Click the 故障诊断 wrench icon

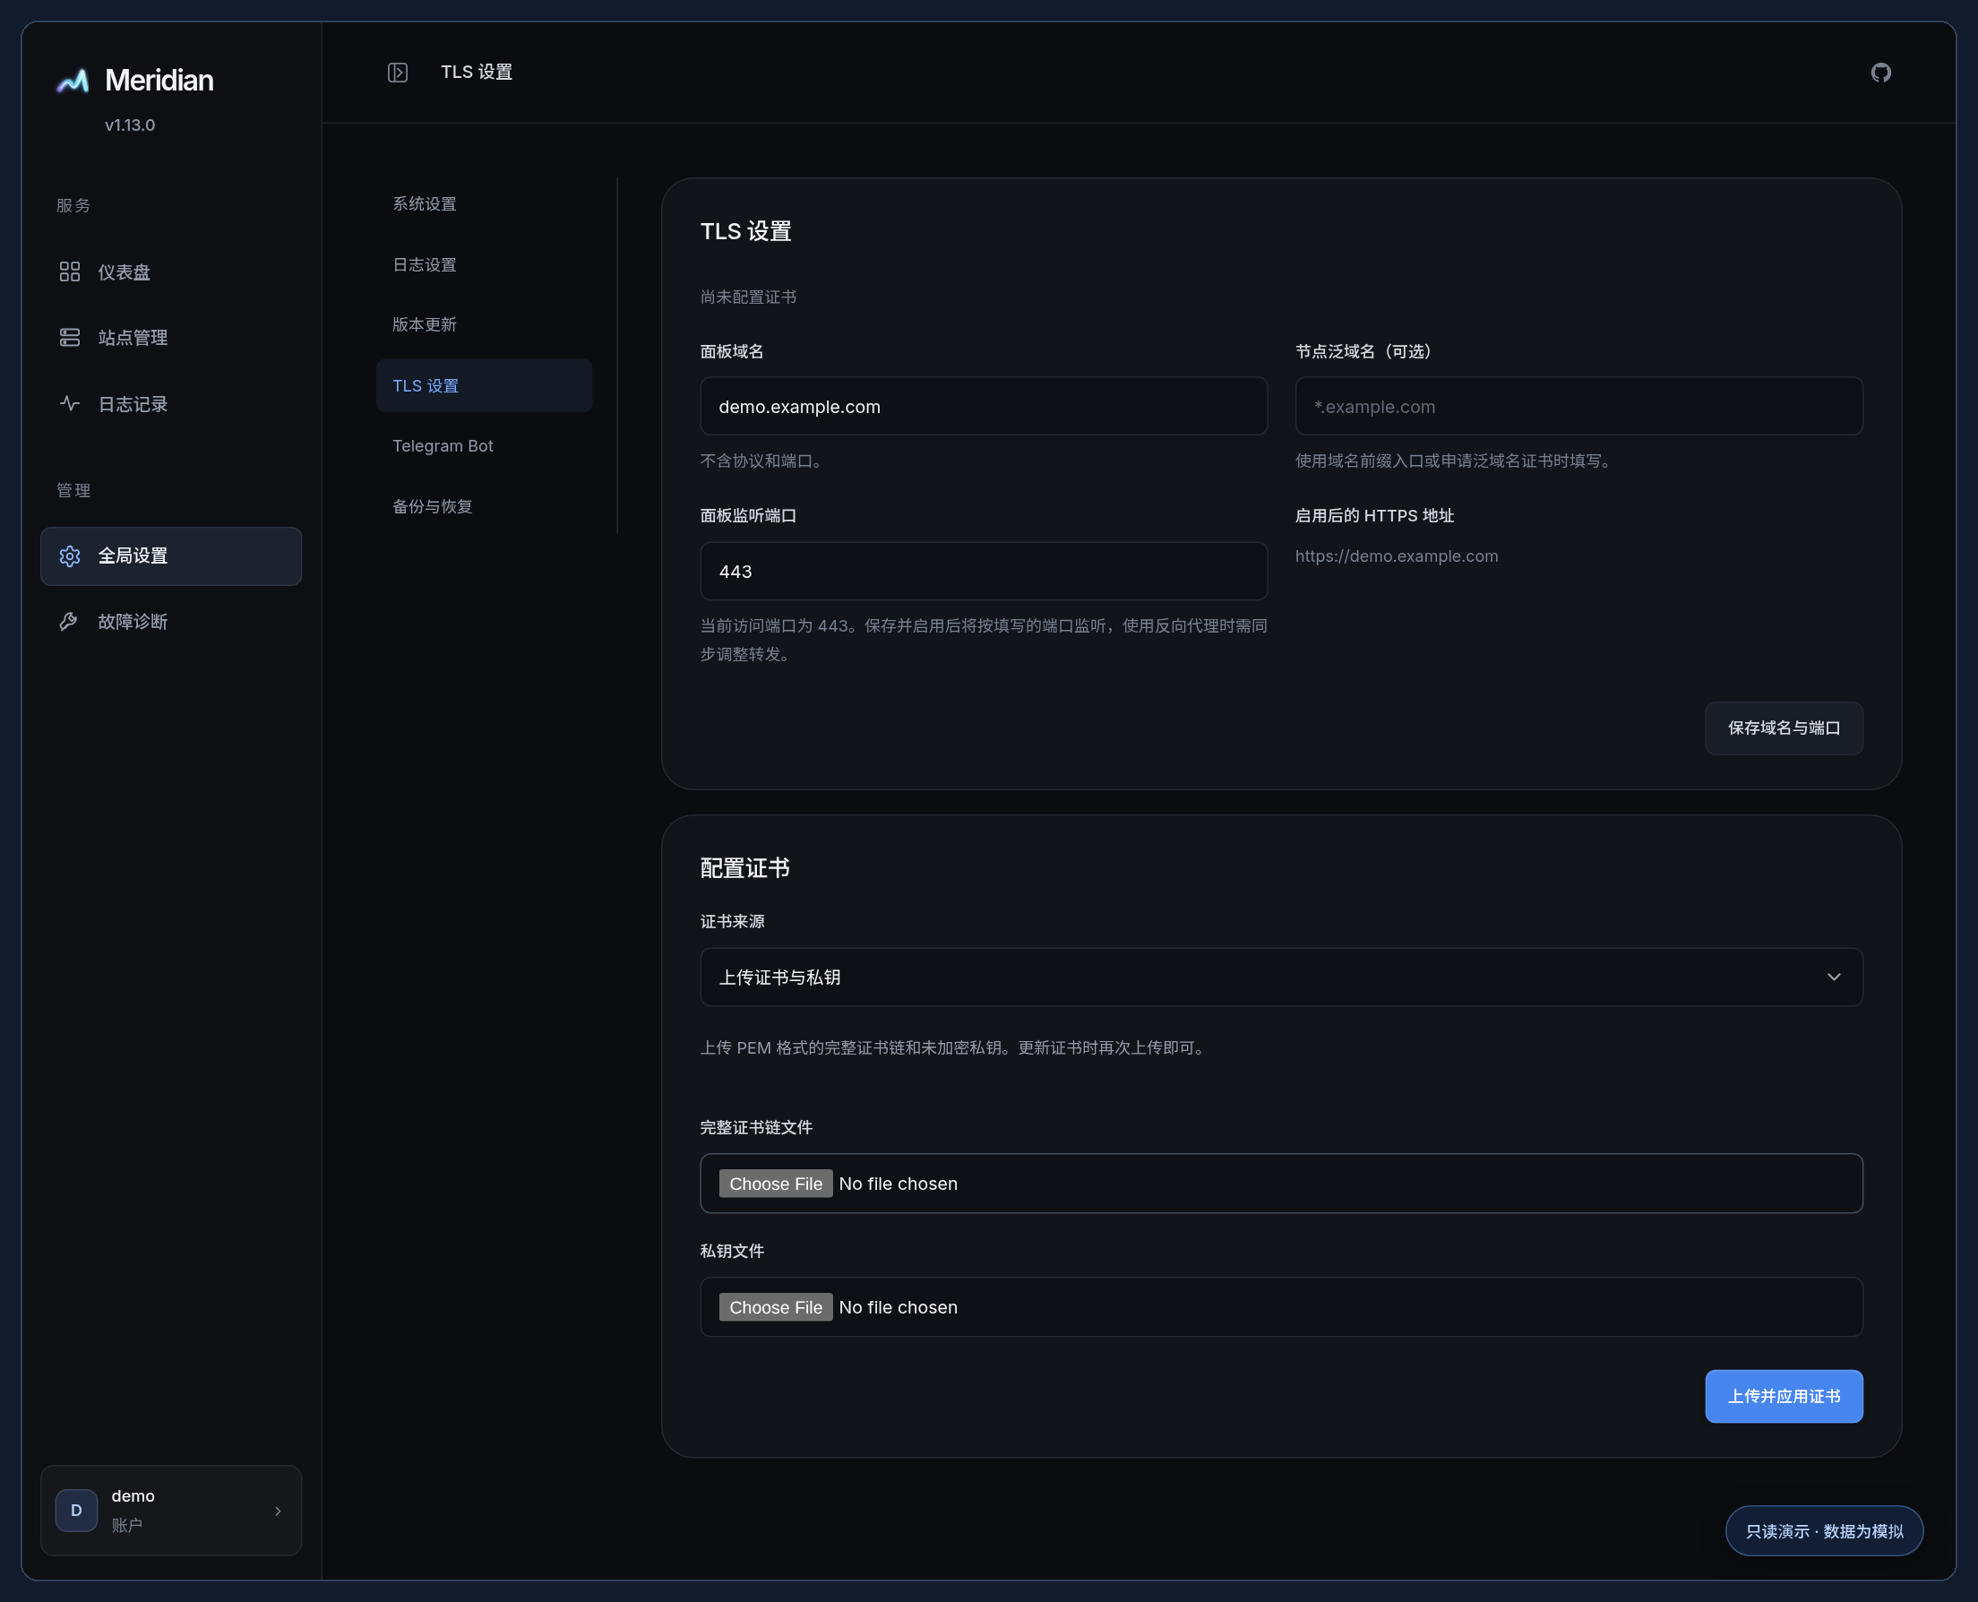pos(70,621)
